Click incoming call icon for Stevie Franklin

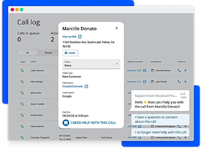pos(22,104)
